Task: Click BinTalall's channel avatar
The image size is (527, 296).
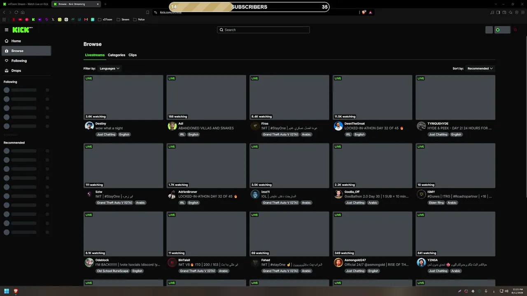Action: point(172,262)
